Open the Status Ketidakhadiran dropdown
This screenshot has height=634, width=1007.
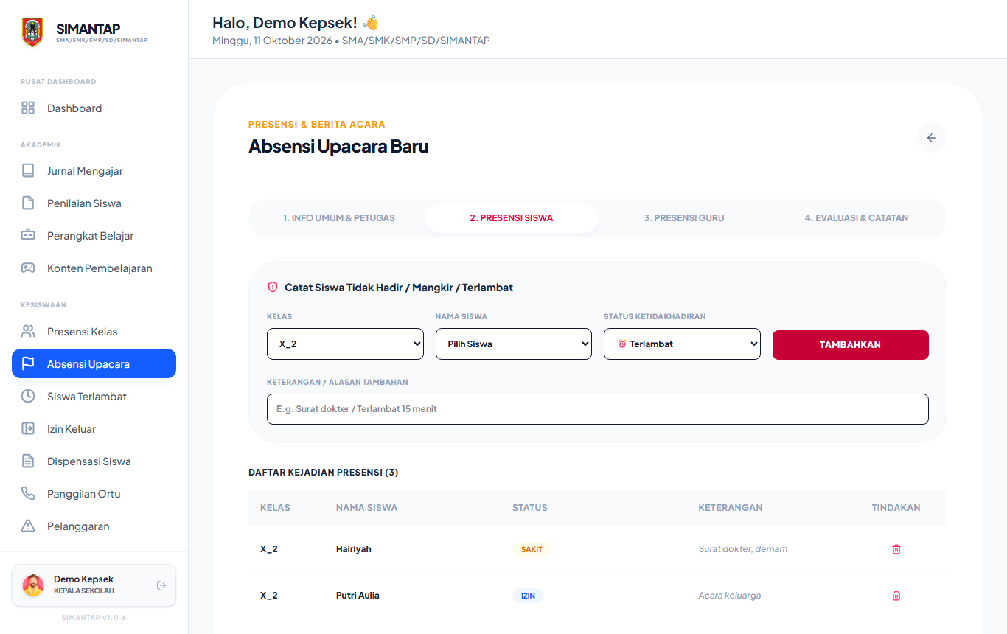(682, 344)
